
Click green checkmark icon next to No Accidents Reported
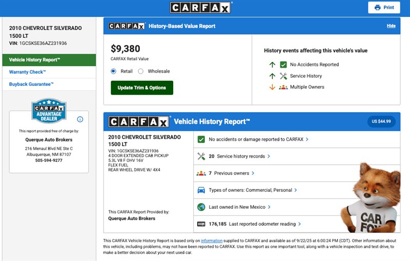pyautogui.click(x=283, y=64)
